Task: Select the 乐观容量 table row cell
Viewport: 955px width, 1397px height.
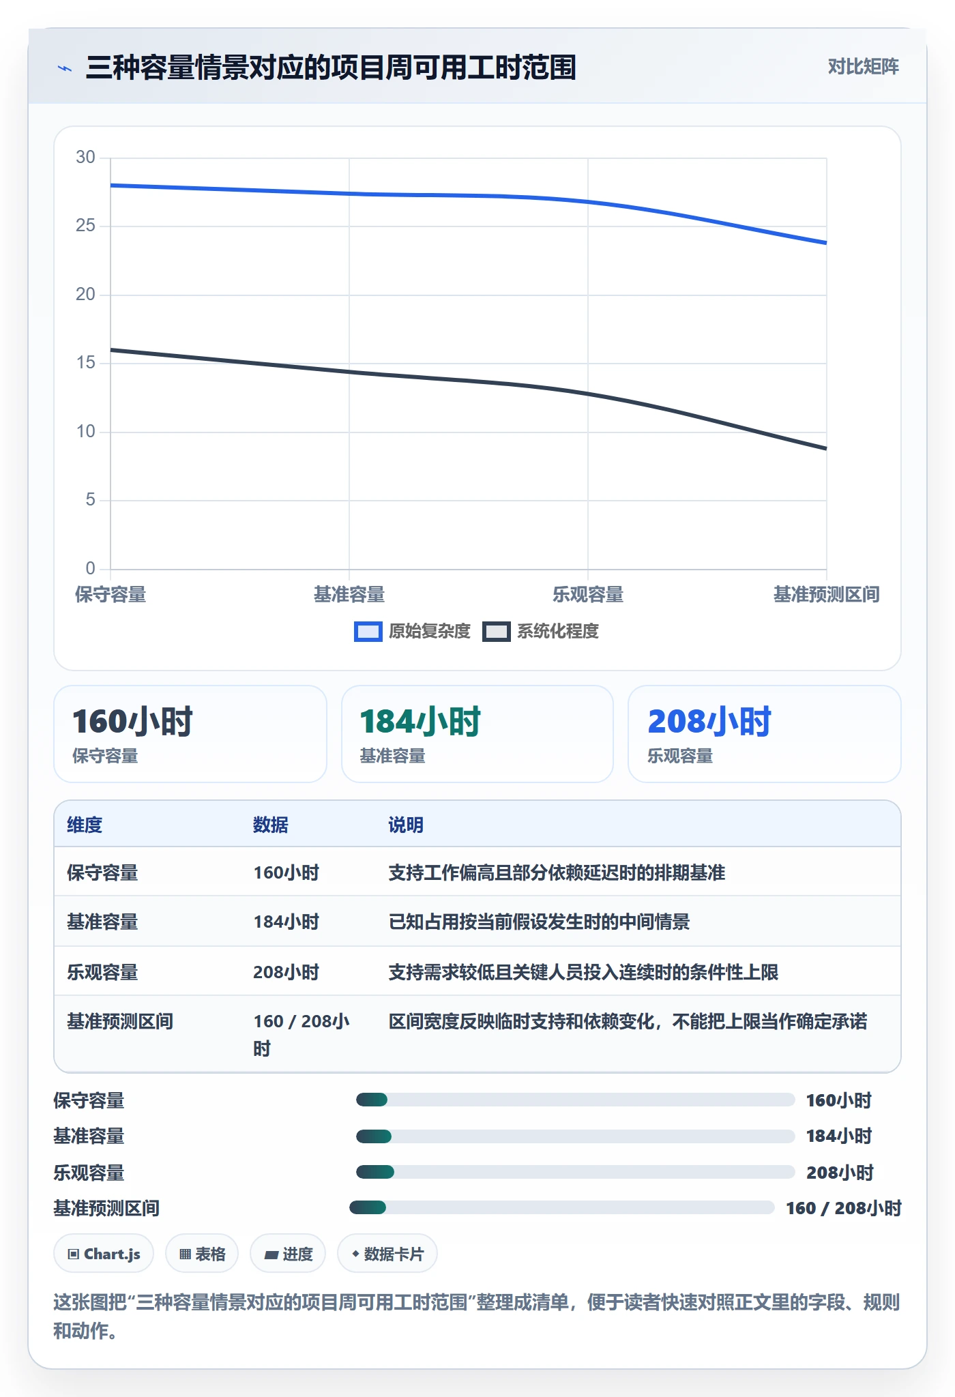Action: click(102, 972)
